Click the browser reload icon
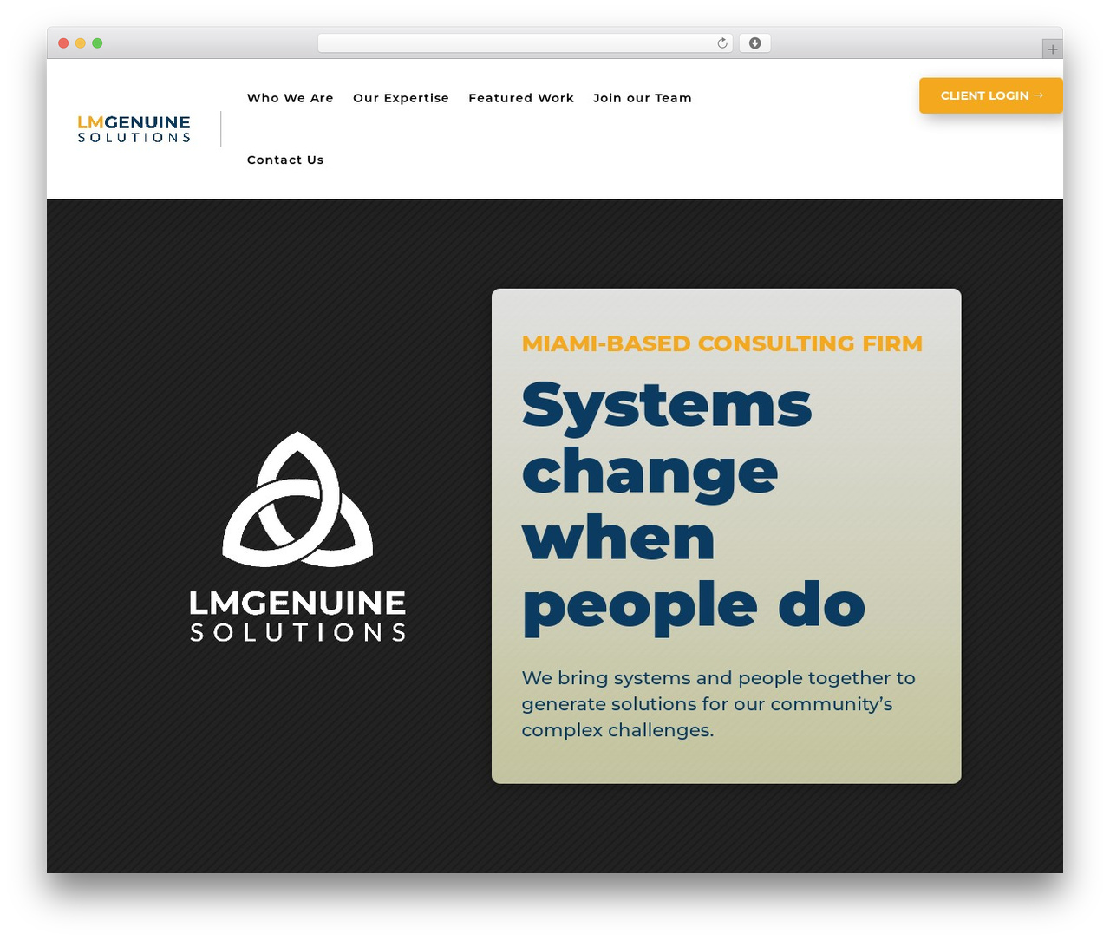The height and width of the screenshot is (940, 1110). 721,43
